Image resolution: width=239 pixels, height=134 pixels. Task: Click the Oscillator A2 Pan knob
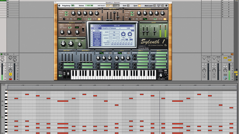(x=163, y=13)
